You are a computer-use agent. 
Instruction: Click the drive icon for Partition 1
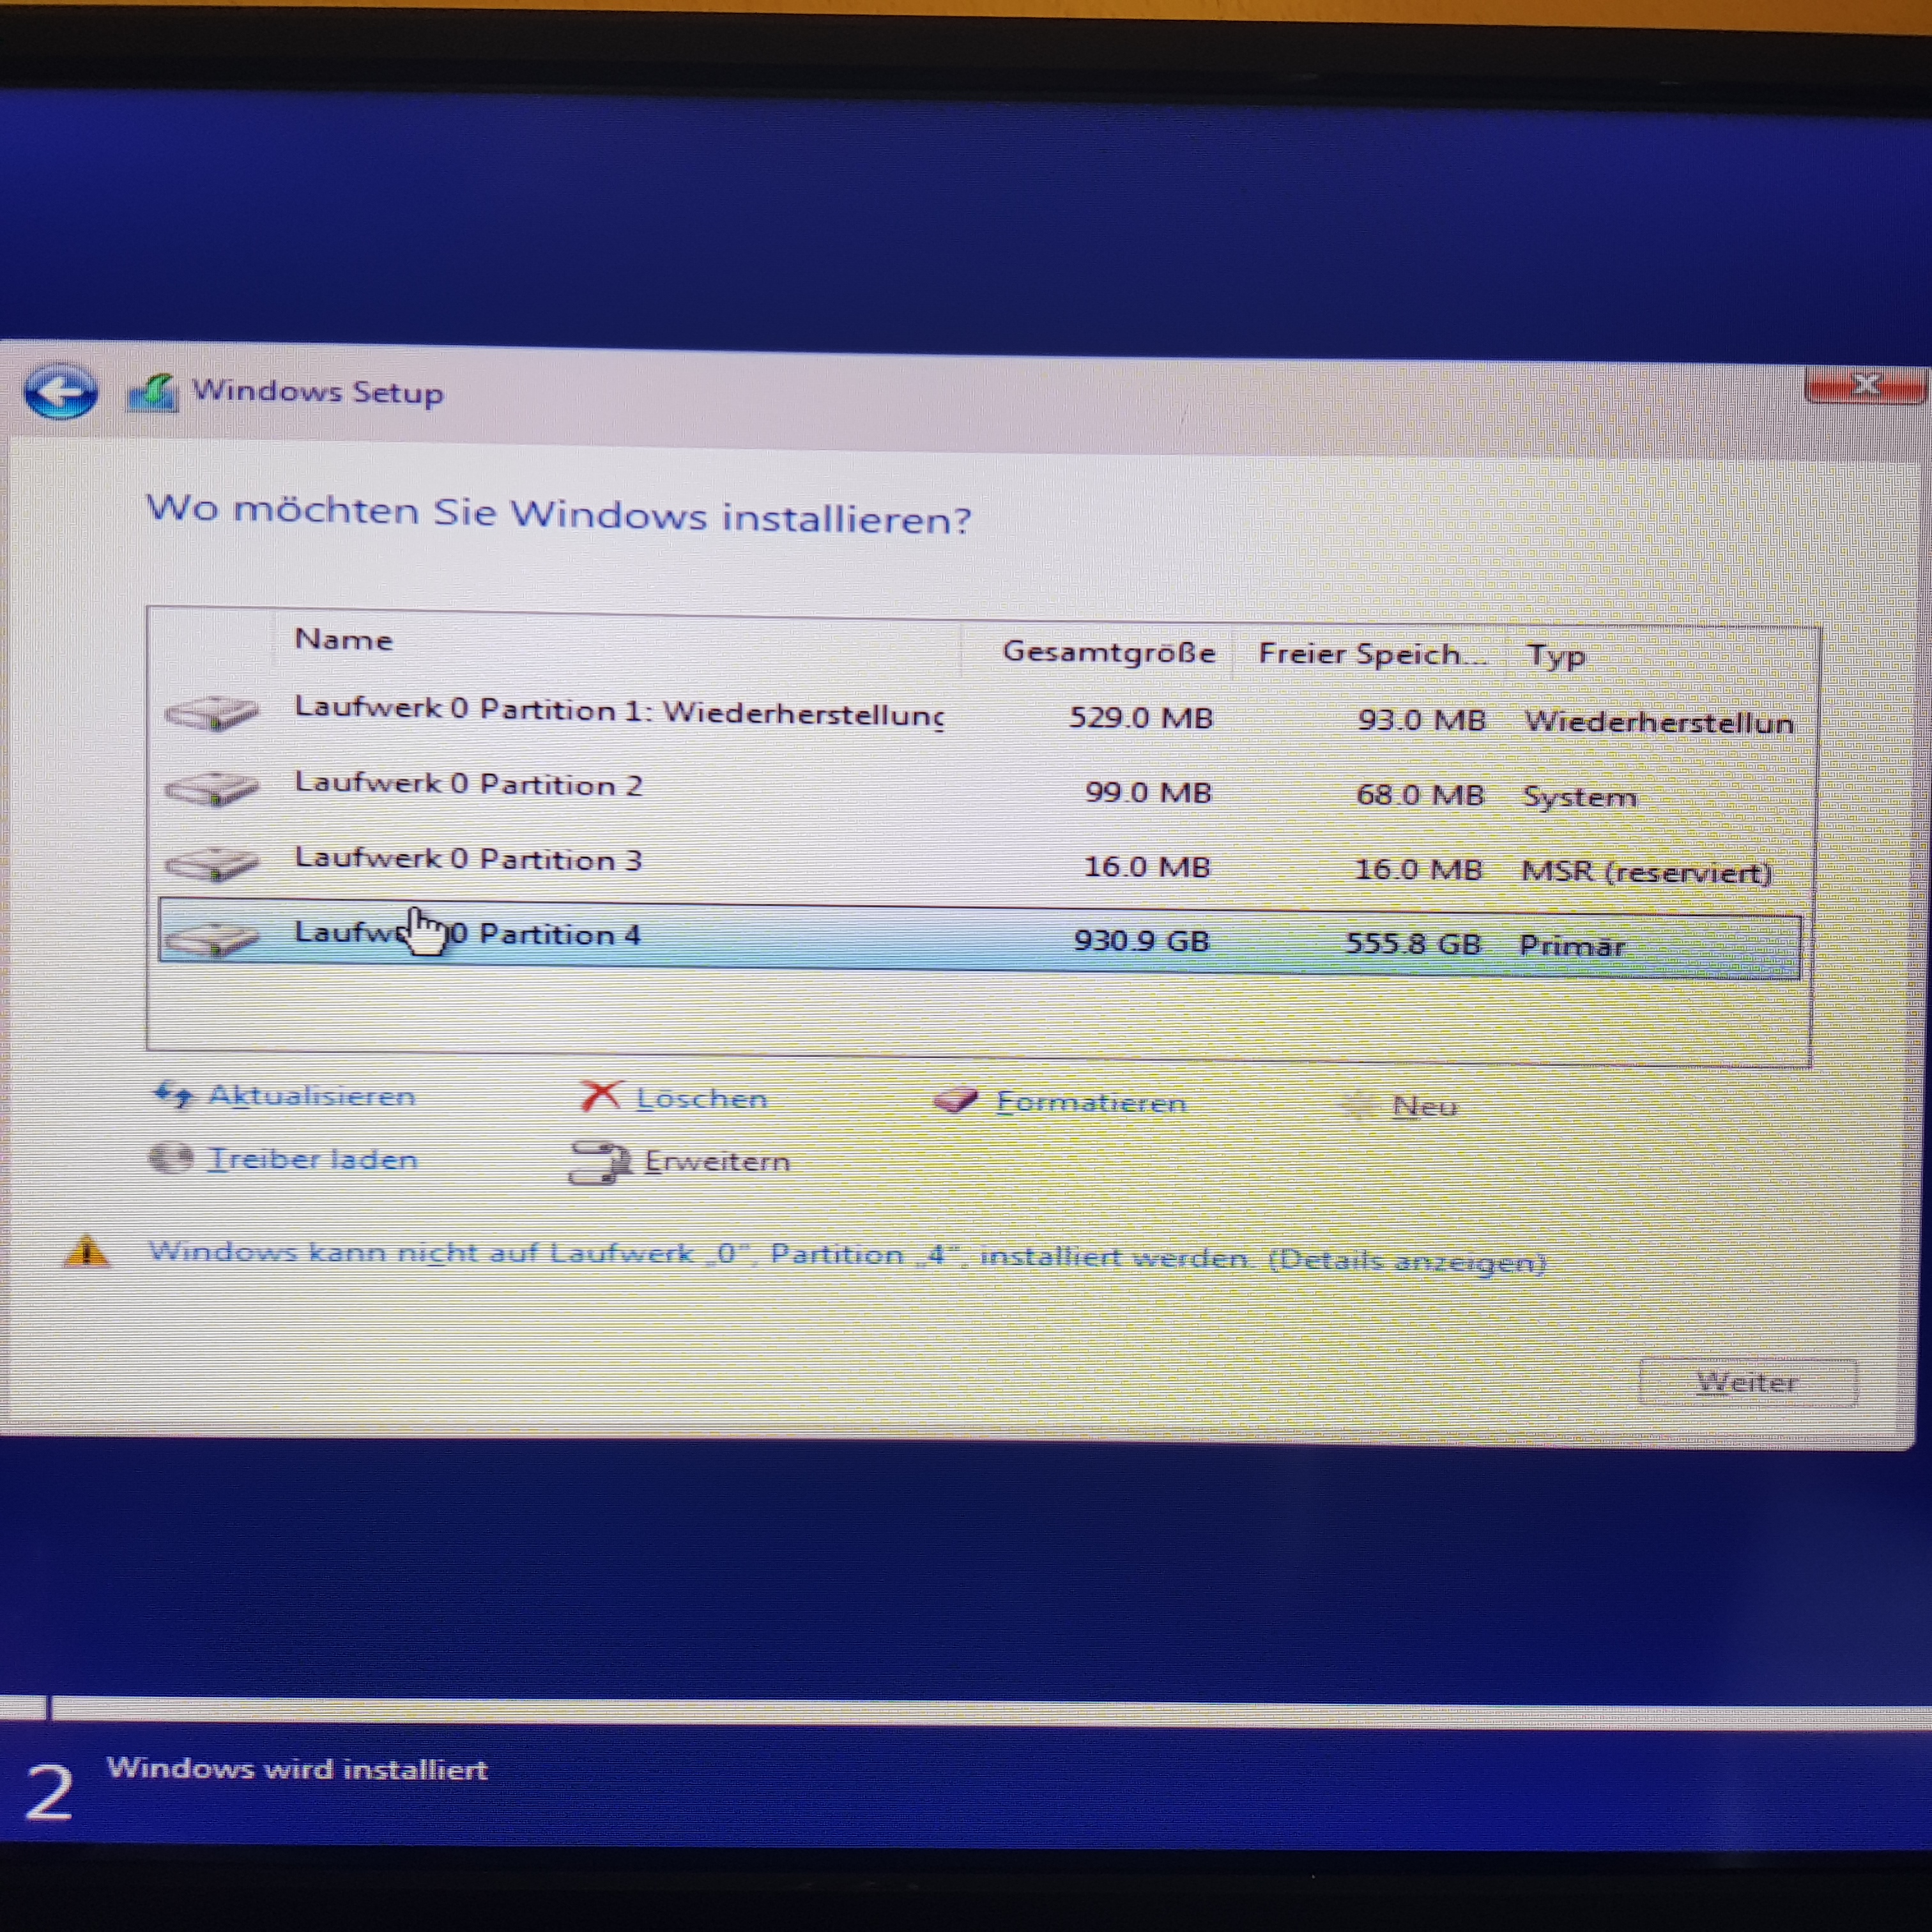[x=212, y=713]
